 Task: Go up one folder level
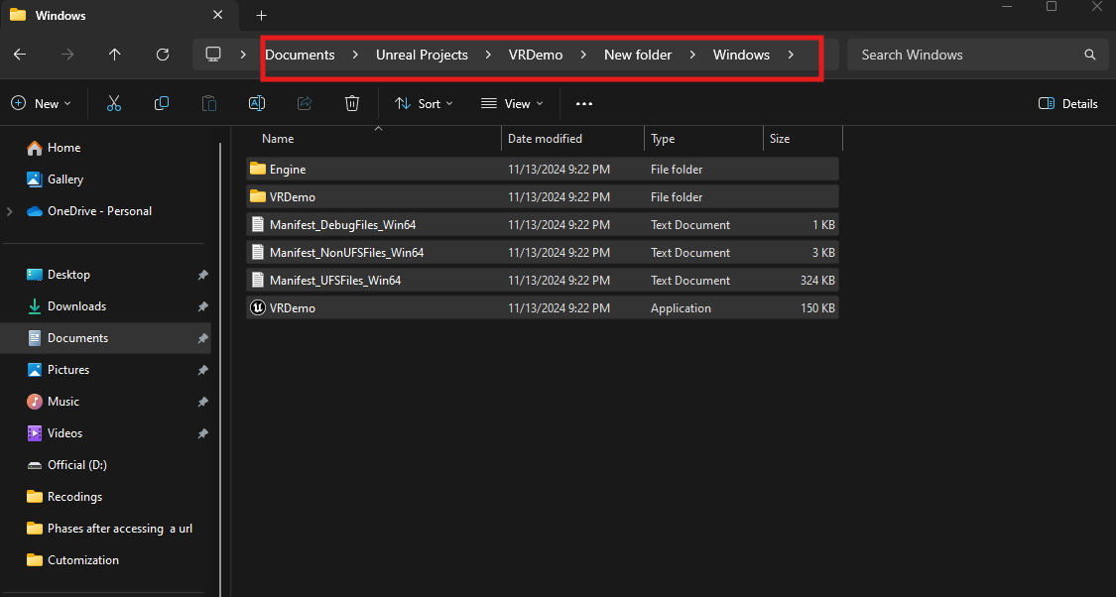[x=115, y=55]
